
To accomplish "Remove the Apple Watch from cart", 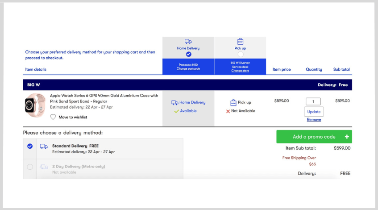I will (314, 119).
